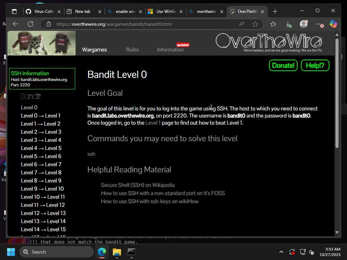Image resolution: width=347 pixels, height=260 pixels.
Task: Open the Downloads icon in toolbar
Action: [288, 24]
